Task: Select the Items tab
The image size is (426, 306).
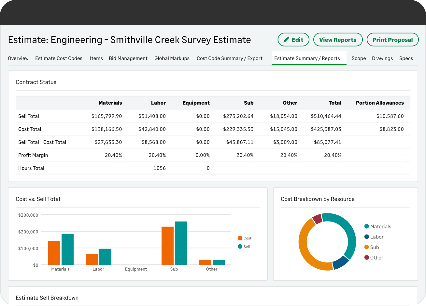Action: 96,58
